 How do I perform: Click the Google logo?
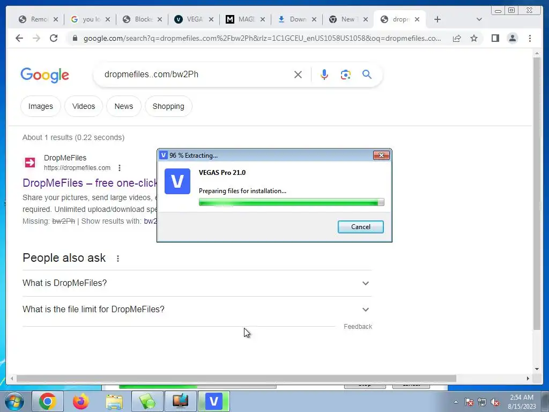45,75
